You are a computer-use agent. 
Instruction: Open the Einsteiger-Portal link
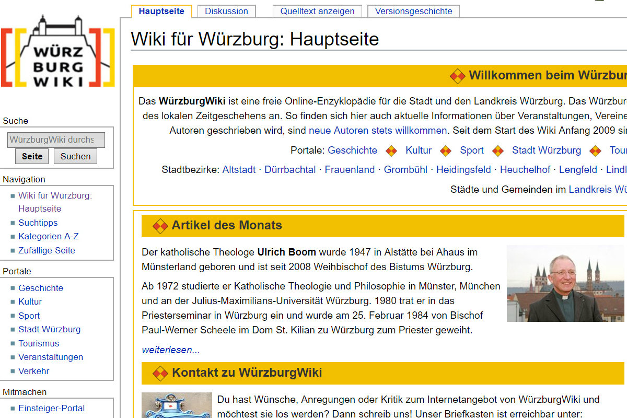pyautogui.click(x=52, y=408)
